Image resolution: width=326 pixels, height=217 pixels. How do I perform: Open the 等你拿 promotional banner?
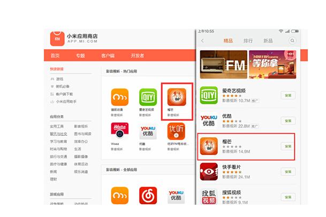click(272, 64)
